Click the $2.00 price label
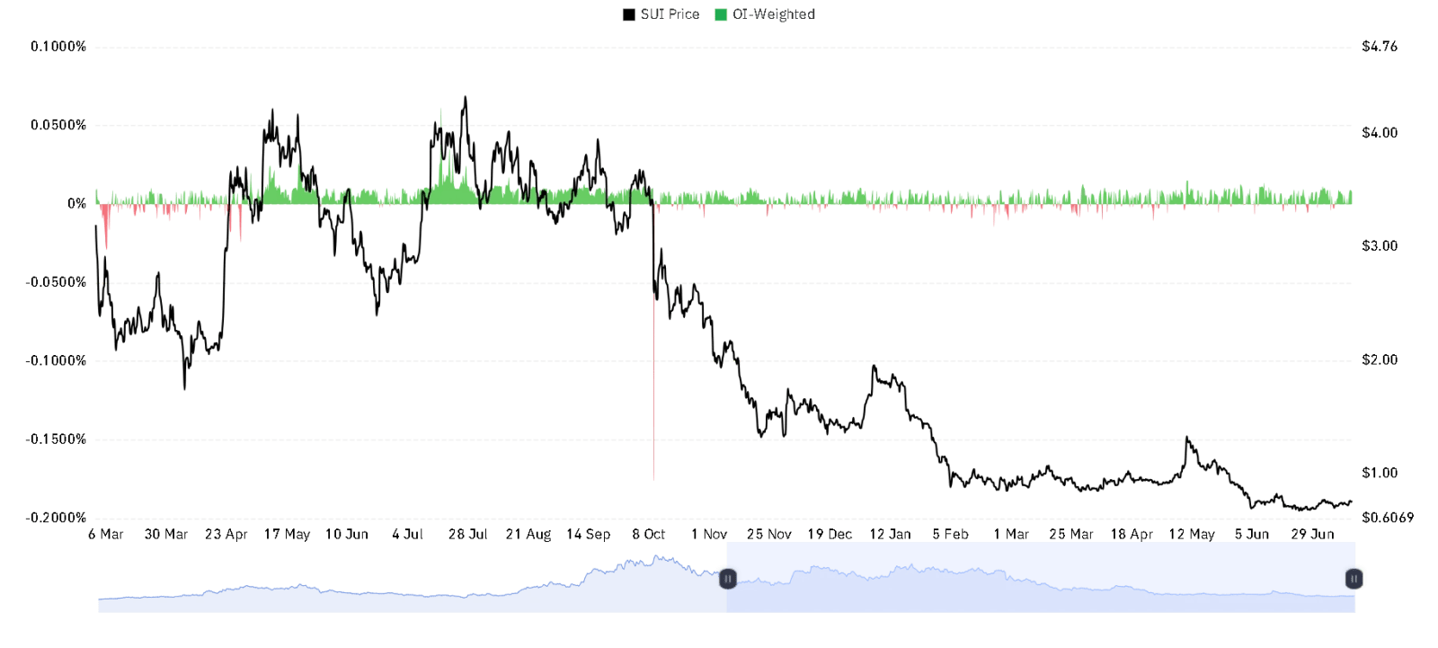The image size is (1438, 648). 1380,360
